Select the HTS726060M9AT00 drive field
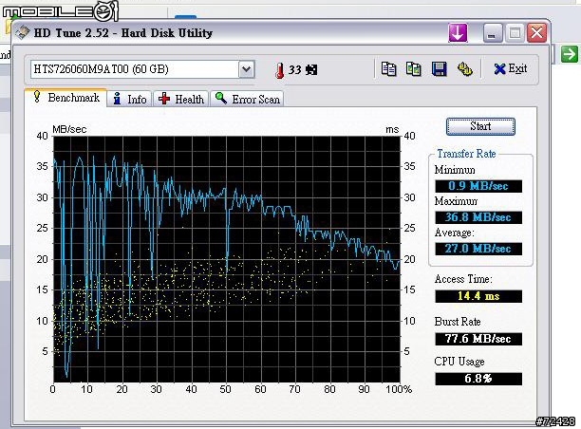Screen dimensions: 581x429 (142, 69)
